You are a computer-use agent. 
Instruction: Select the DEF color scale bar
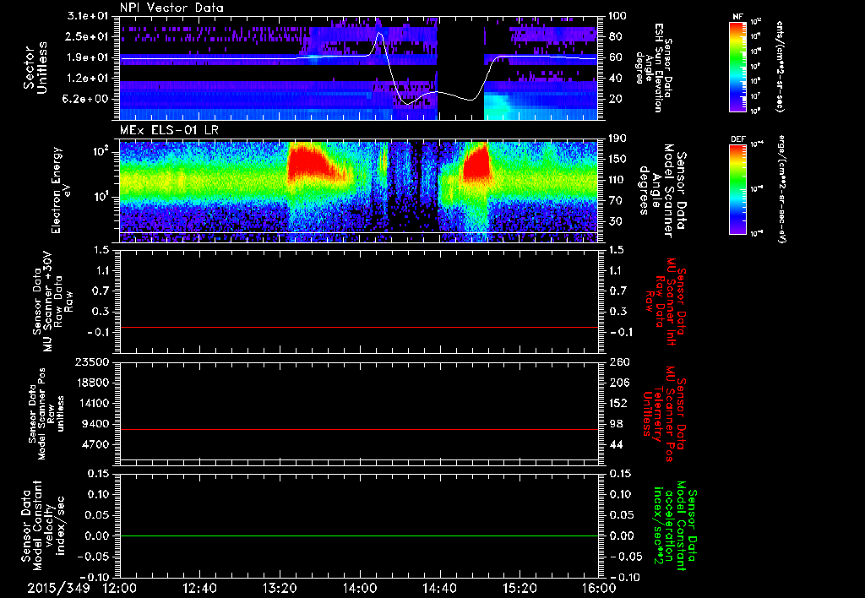pyautogui.click(x=737, y=189)
